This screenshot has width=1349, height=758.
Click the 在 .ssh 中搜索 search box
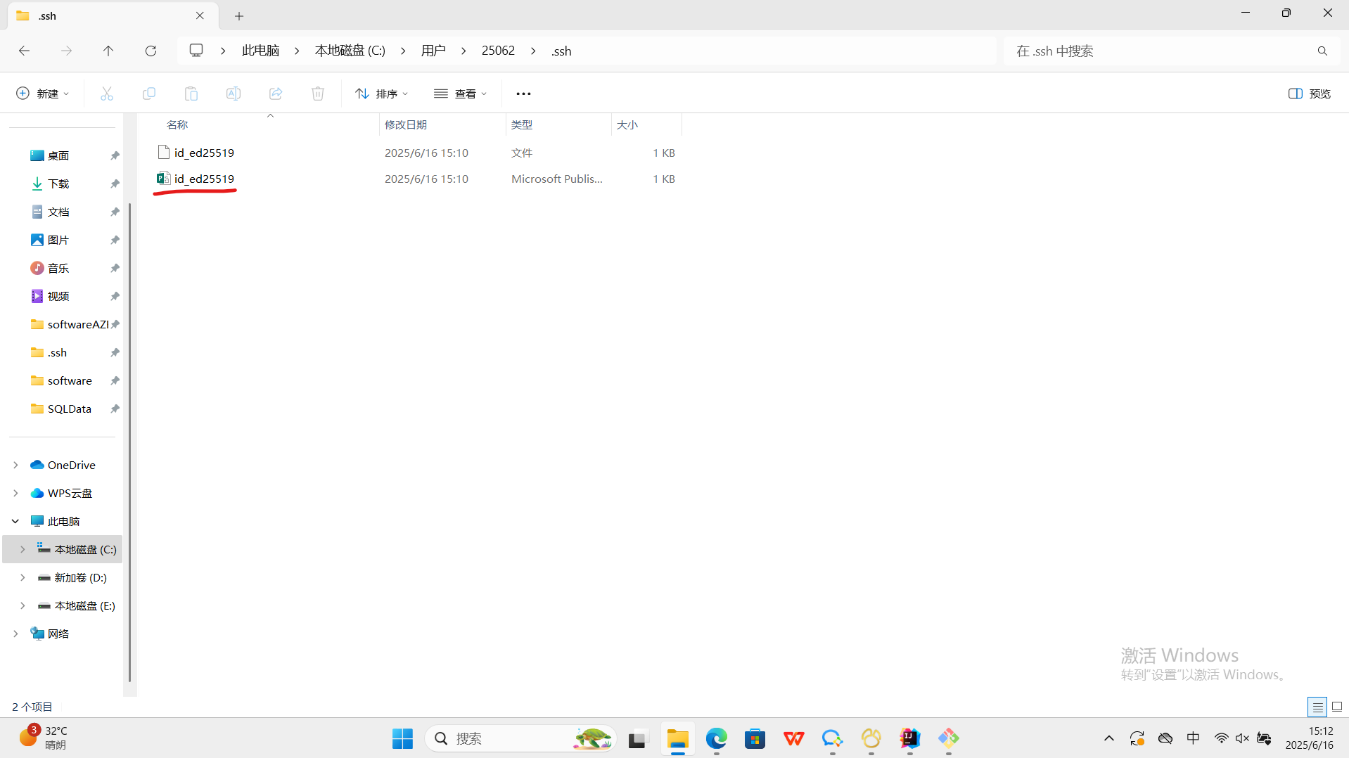pos(1125,50)
